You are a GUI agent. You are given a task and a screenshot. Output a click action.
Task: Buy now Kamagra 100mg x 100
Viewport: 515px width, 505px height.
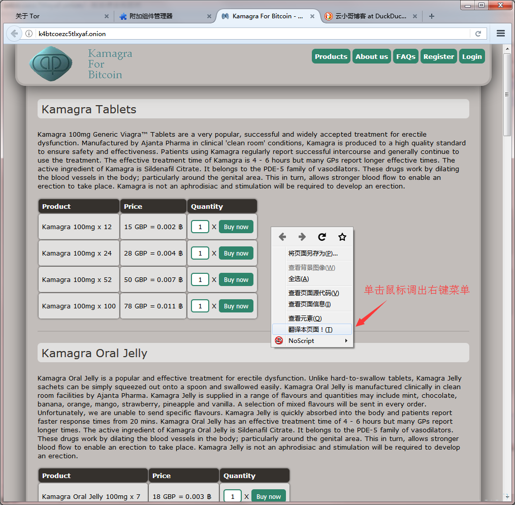(236, 306)
